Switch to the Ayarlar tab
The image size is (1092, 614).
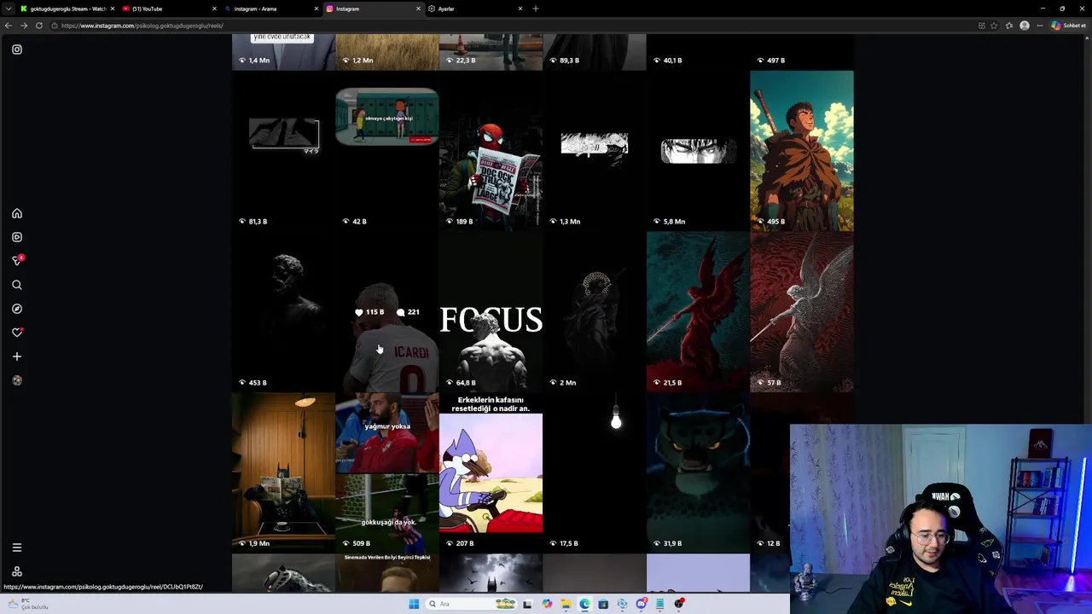click(473, 9)
